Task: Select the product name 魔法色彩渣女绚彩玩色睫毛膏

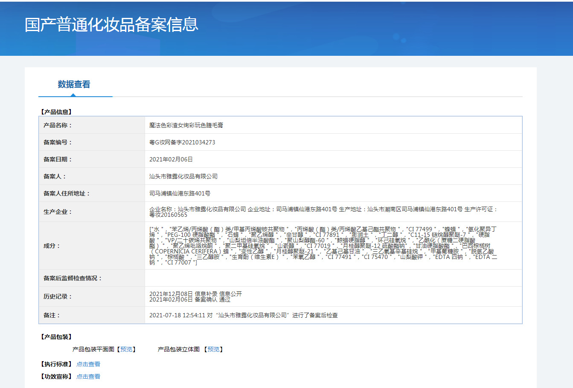Action: [186, 125]
